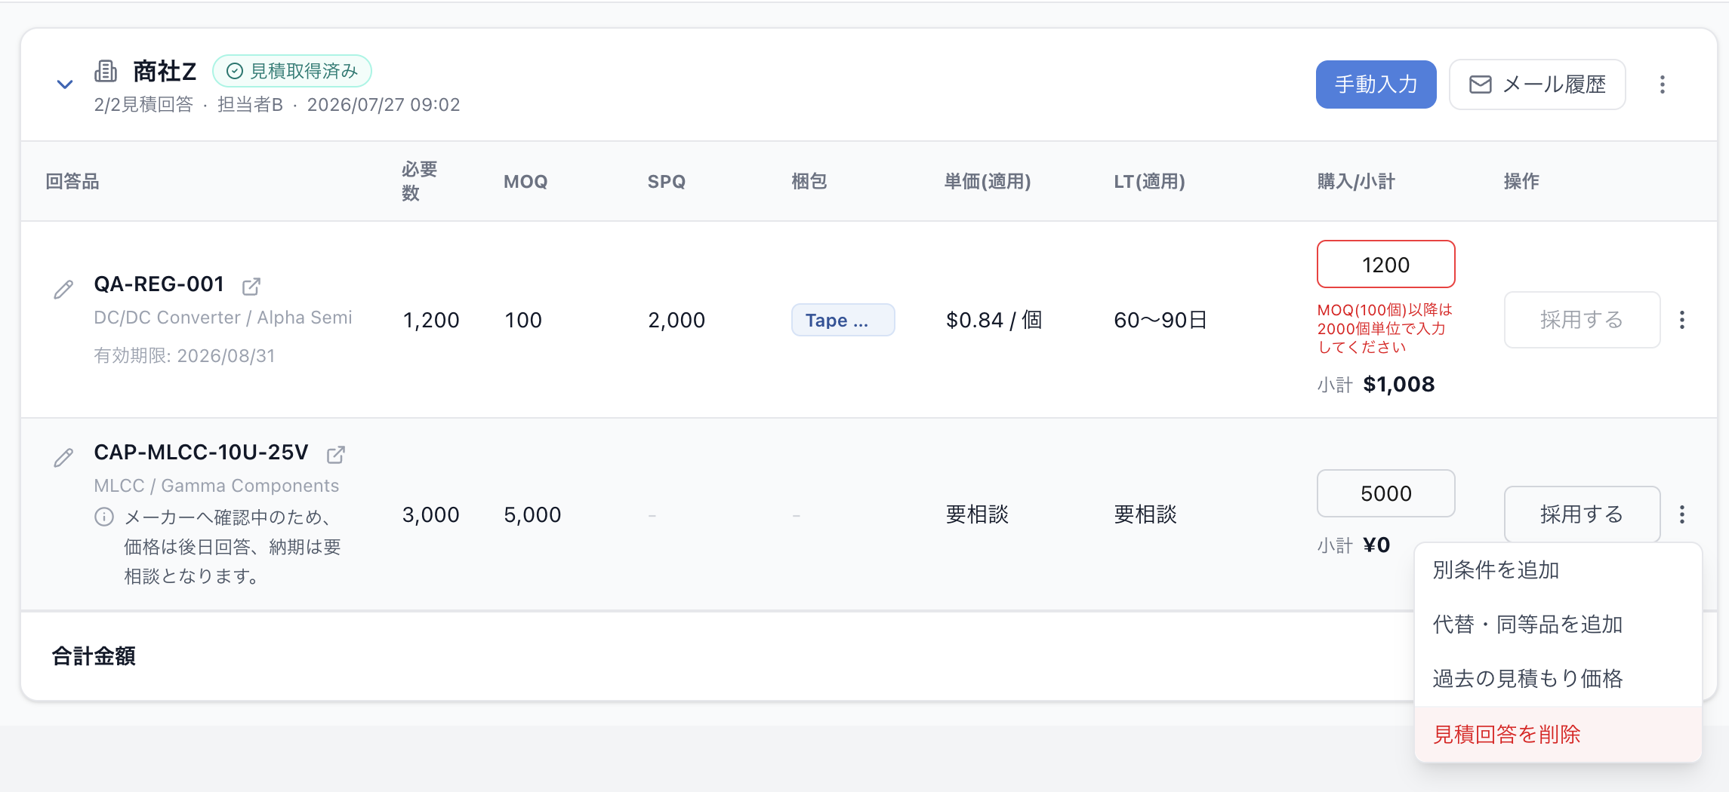Click the 見積取得済み status badge
This screenshot has width=1729, height=792.
(x=292, y=71)
